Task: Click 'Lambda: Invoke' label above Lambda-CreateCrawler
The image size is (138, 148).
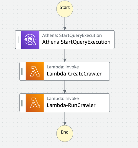Action: pyautogui.click(x=63, y=67)
